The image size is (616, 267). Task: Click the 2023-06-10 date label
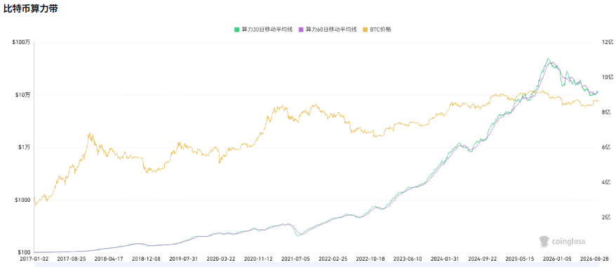(x=408, y=259)
